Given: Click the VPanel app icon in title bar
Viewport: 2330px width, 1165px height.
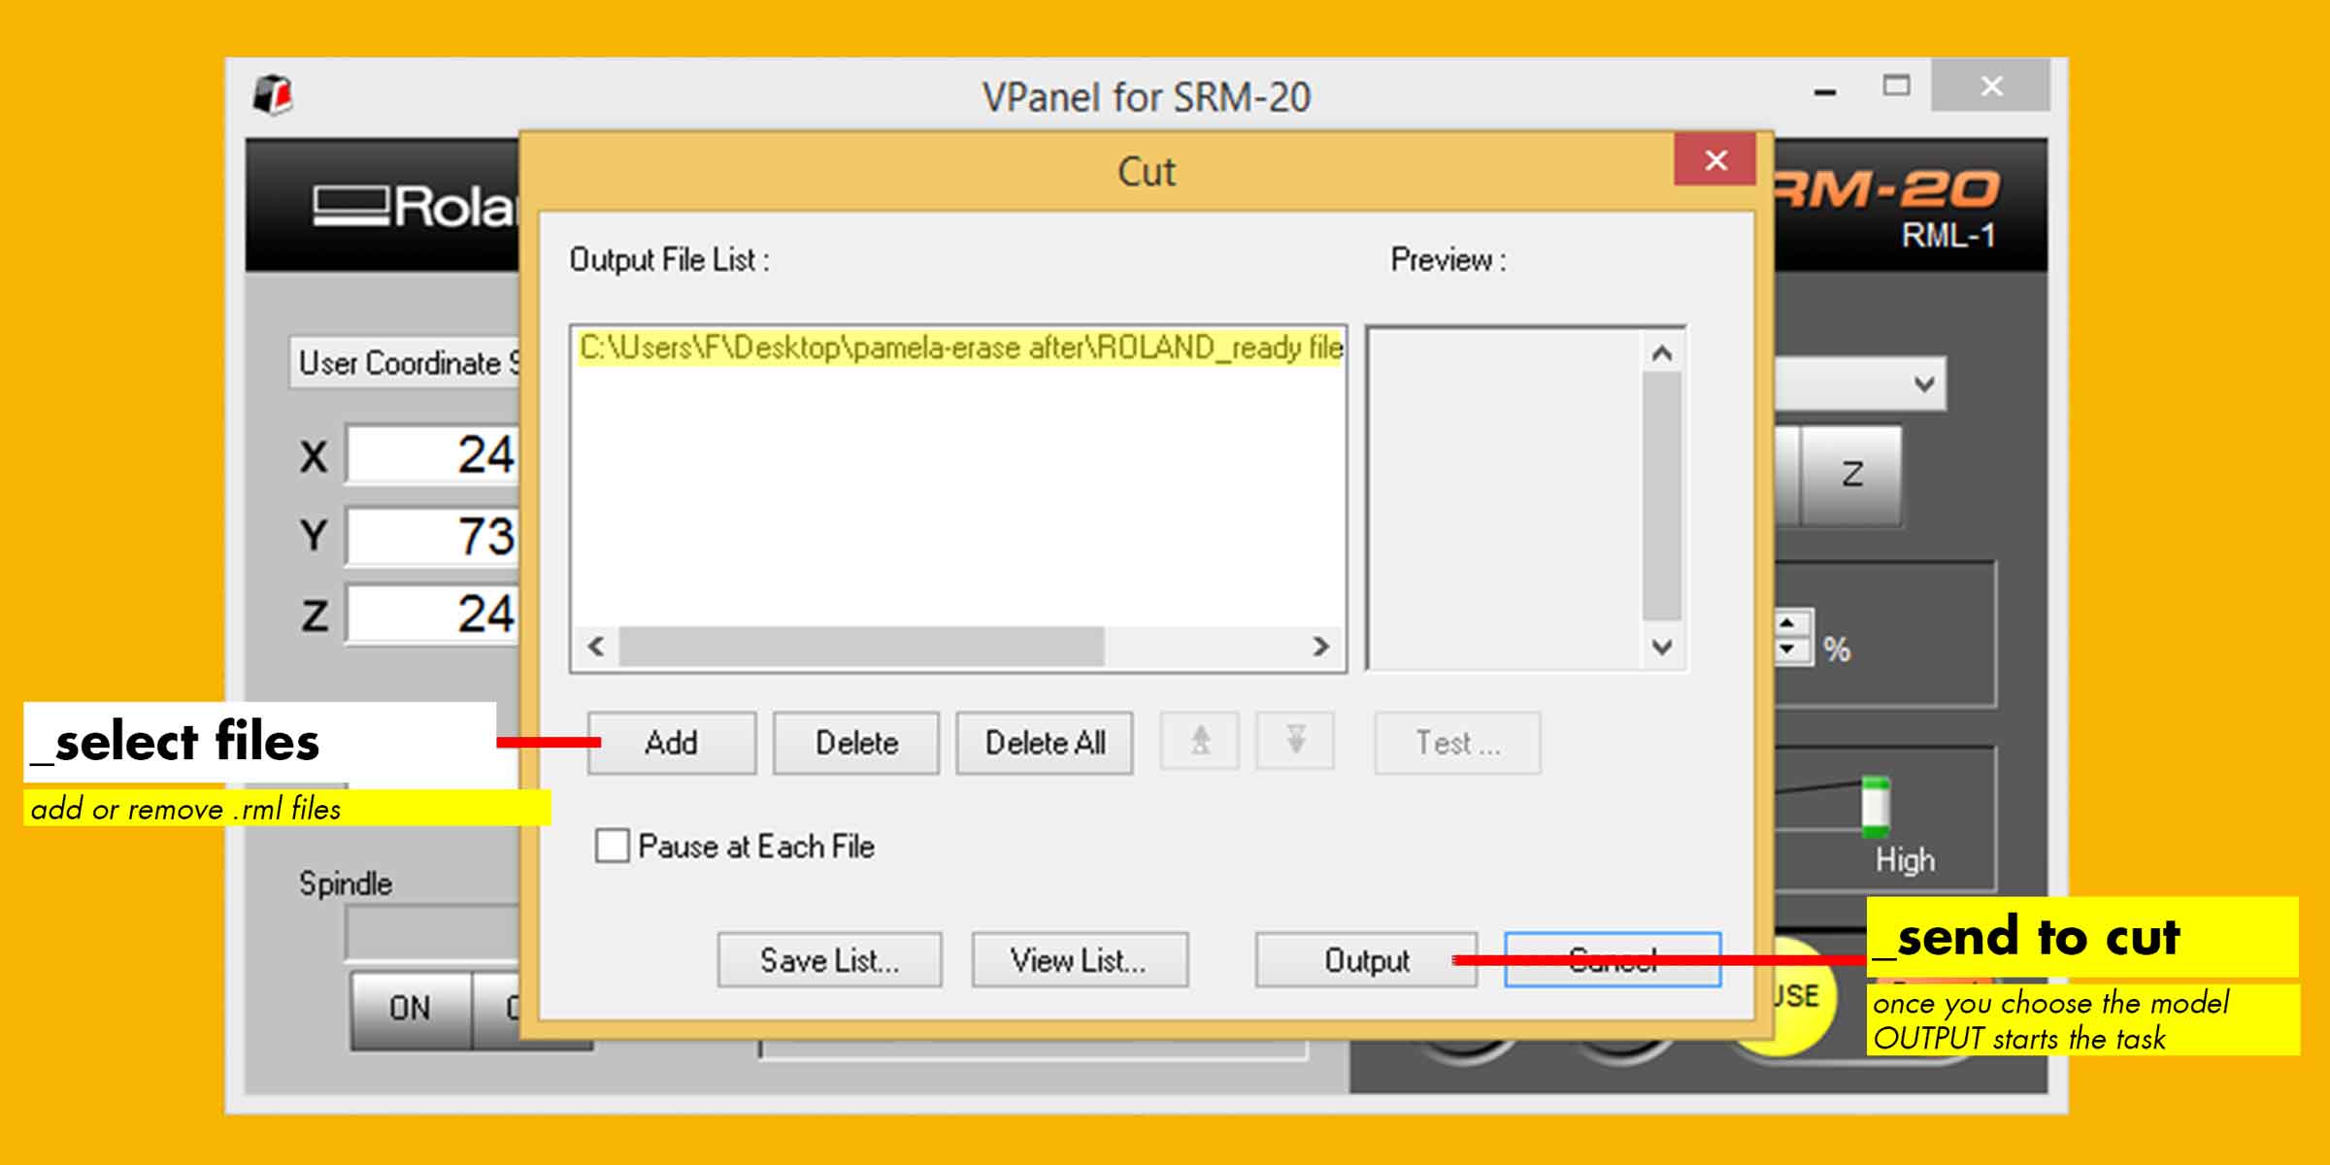Looking at the screenshot, I should [x=273, y=94].
